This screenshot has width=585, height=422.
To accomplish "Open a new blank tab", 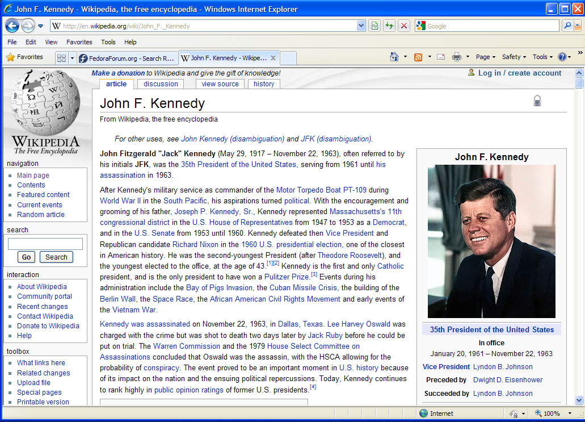I will [288, 59].
